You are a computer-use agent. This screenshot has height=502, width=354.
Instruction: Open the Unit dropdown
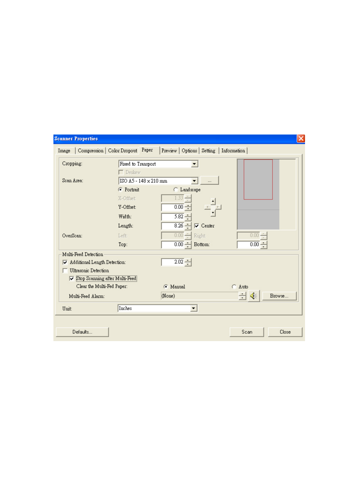click(x=194, y=308)
